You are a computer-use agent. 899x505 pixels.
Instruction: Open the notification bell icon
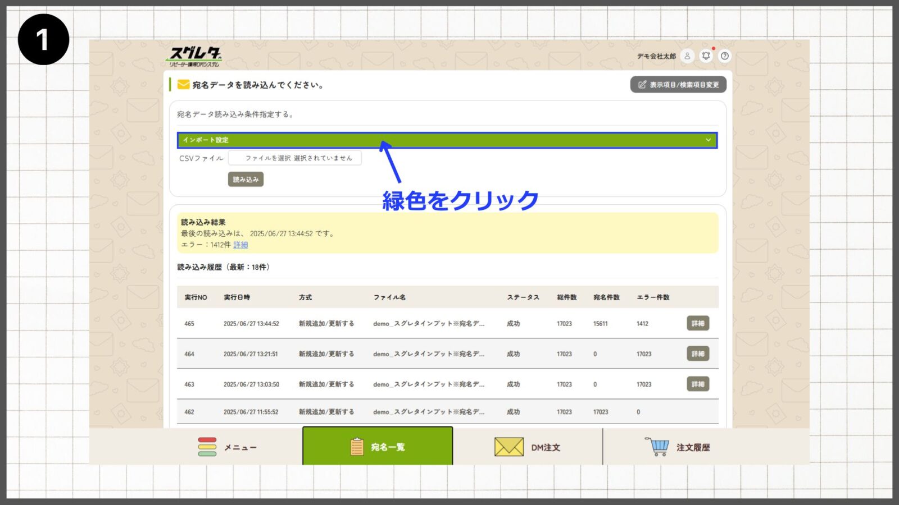click(x=706, y=56)
